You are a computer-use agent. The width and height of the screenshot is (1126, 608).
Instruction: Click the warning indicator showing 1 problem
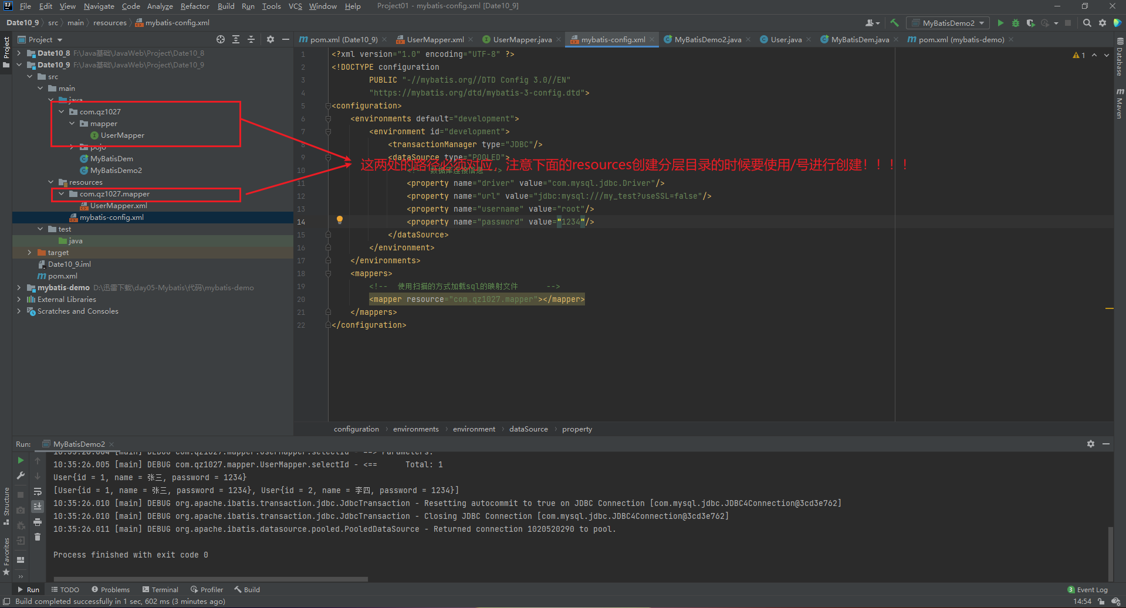(x=1078, y=55)
